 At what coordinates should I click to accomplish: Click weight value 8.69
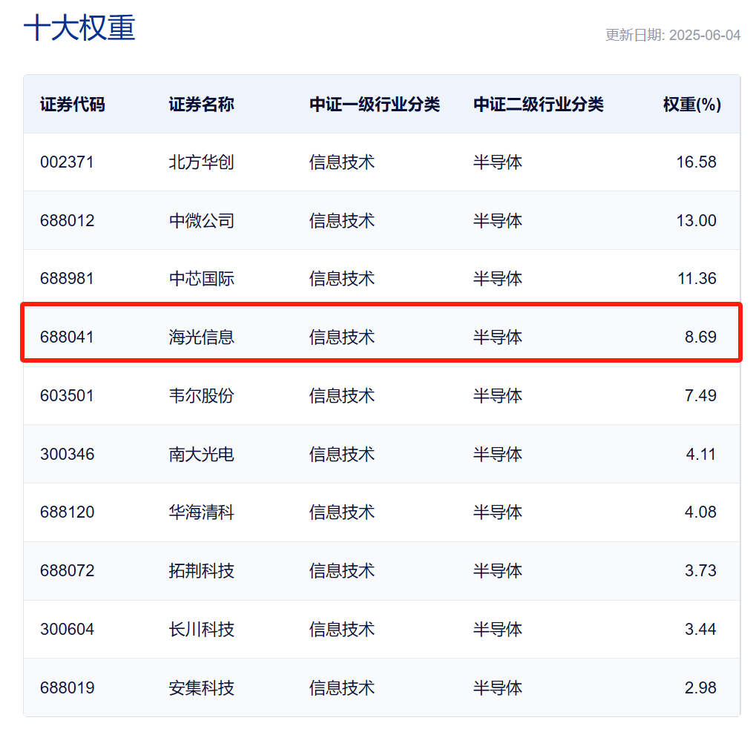[x=700, y=337]
